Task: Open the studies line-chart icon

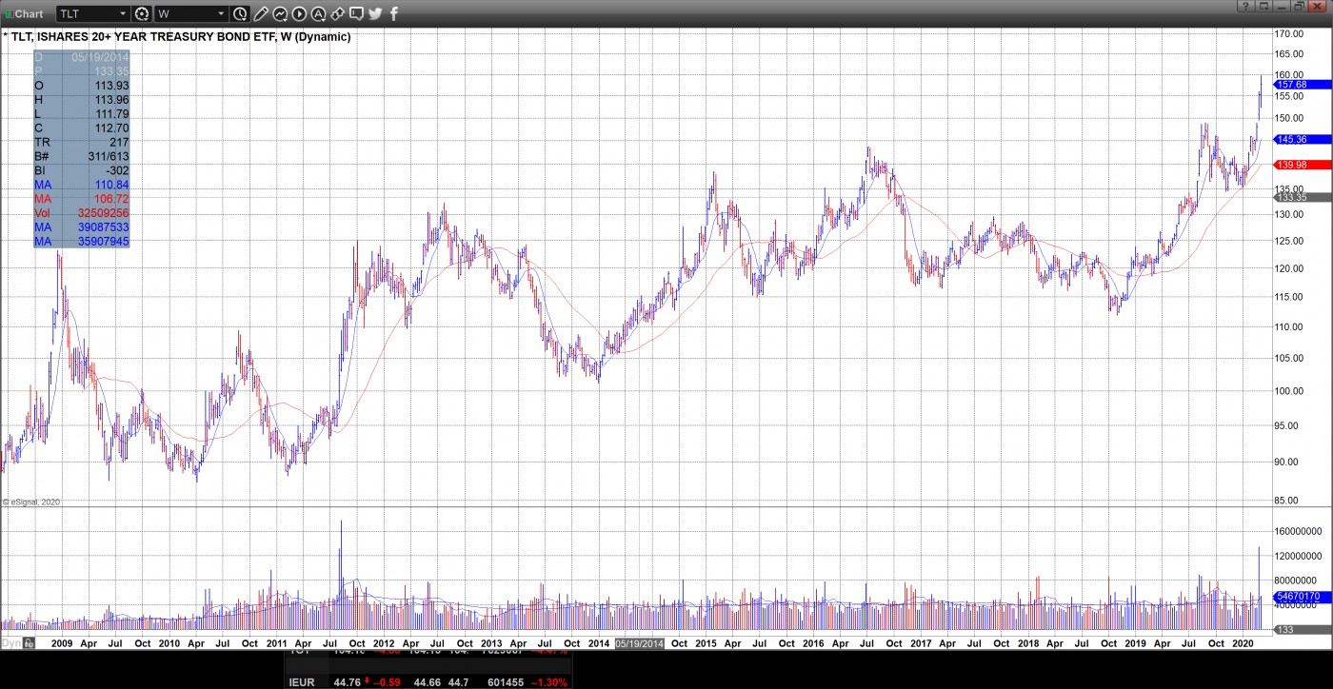Action: click(x=280, y=13)
